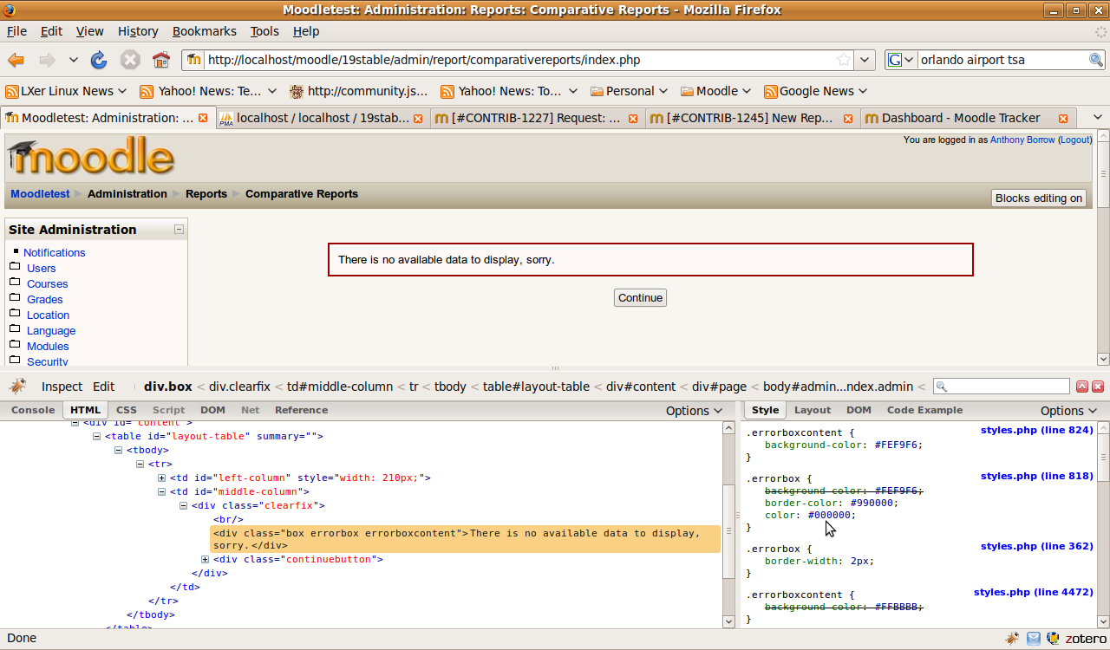Click the Logout link

click(x=1074, y=140)
